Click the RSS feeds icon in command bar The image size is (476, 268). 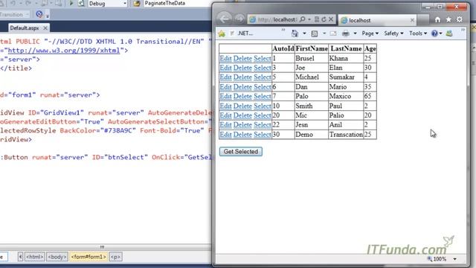(315, 33)
